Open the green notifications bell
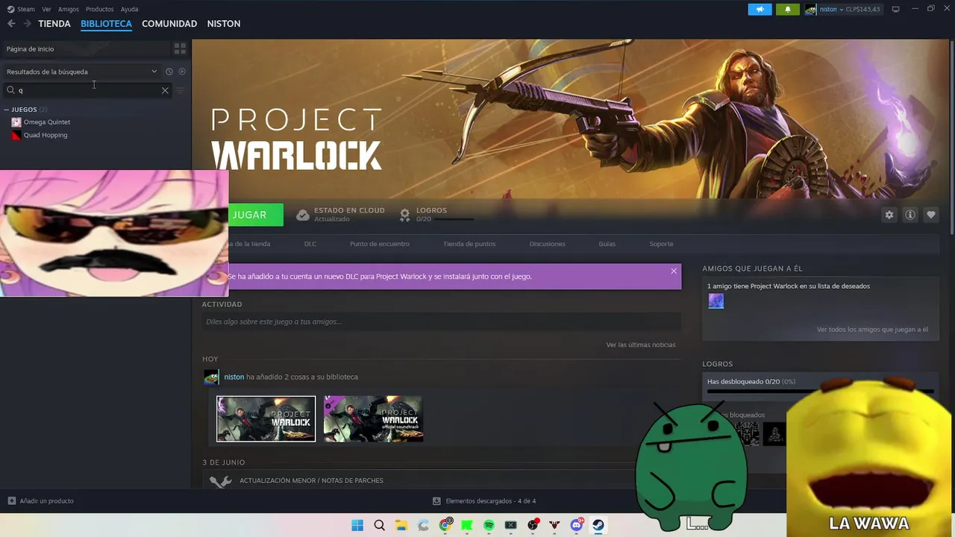This screenshot has width=955, height=537. (x=787, y=9)
